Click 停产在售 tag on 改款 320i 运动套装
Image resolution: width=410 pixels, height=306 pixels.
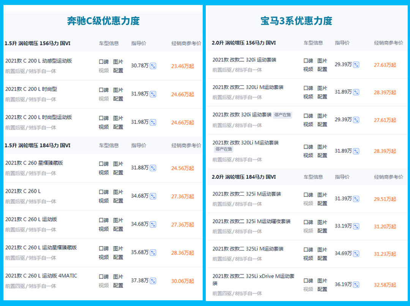(282, 115)
